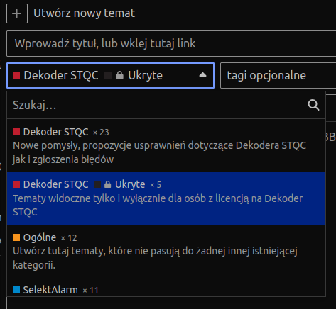The height and width of the screenshot is (309, 336).
Task: Click the orange square next to Ogólne
Action: [x=16, y=237]
